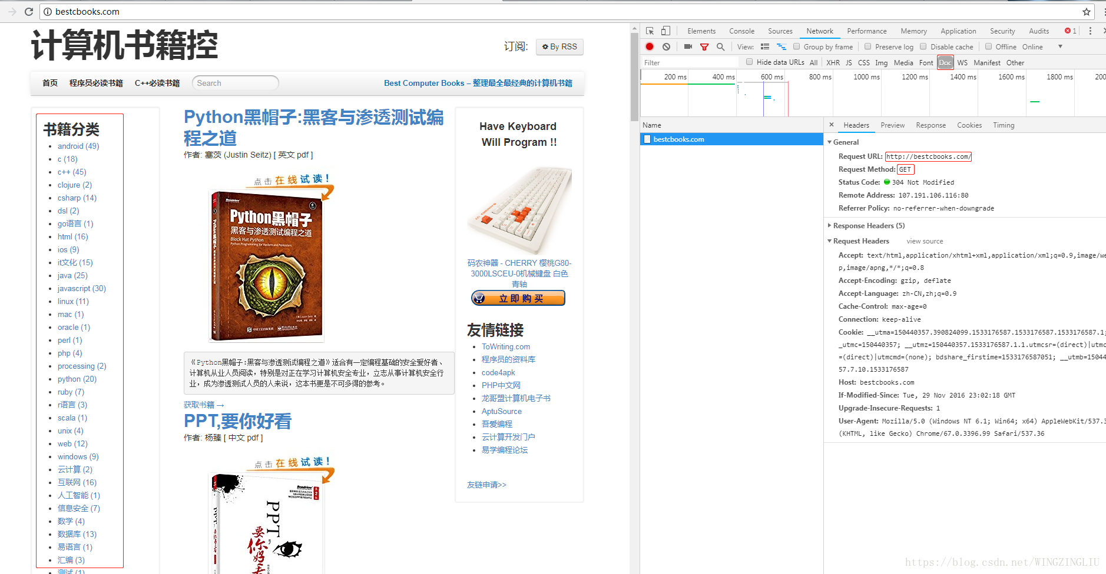Focus the network Filter input field
Screen dimensions: 1106x574
click(x=689, y=62)
